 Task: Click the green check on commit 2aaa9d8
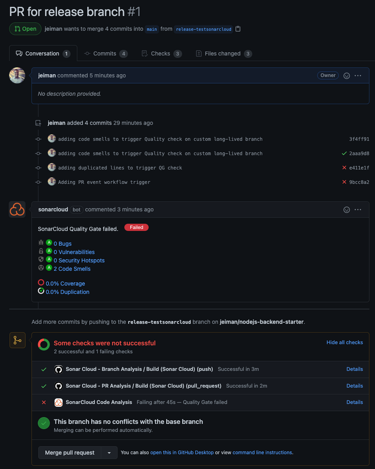pos(344,153)
